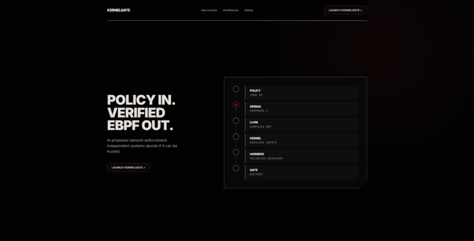Click the header Launch Kernelgate button
Image resolution: width=474 pixels, height=241 pixels.
tap(345, 10)
